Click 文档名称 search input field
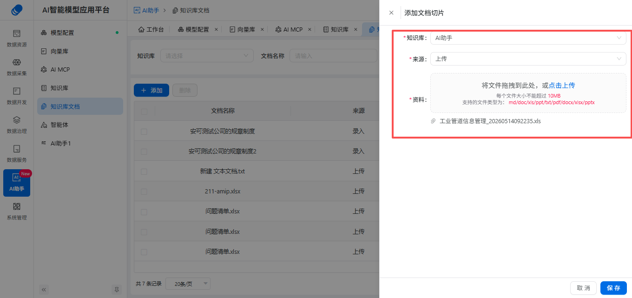The image size is (632, 298). [x=333, y=56]
